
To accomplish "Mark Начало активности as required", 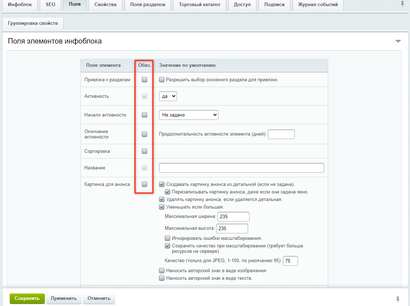I will coord(144,115).
